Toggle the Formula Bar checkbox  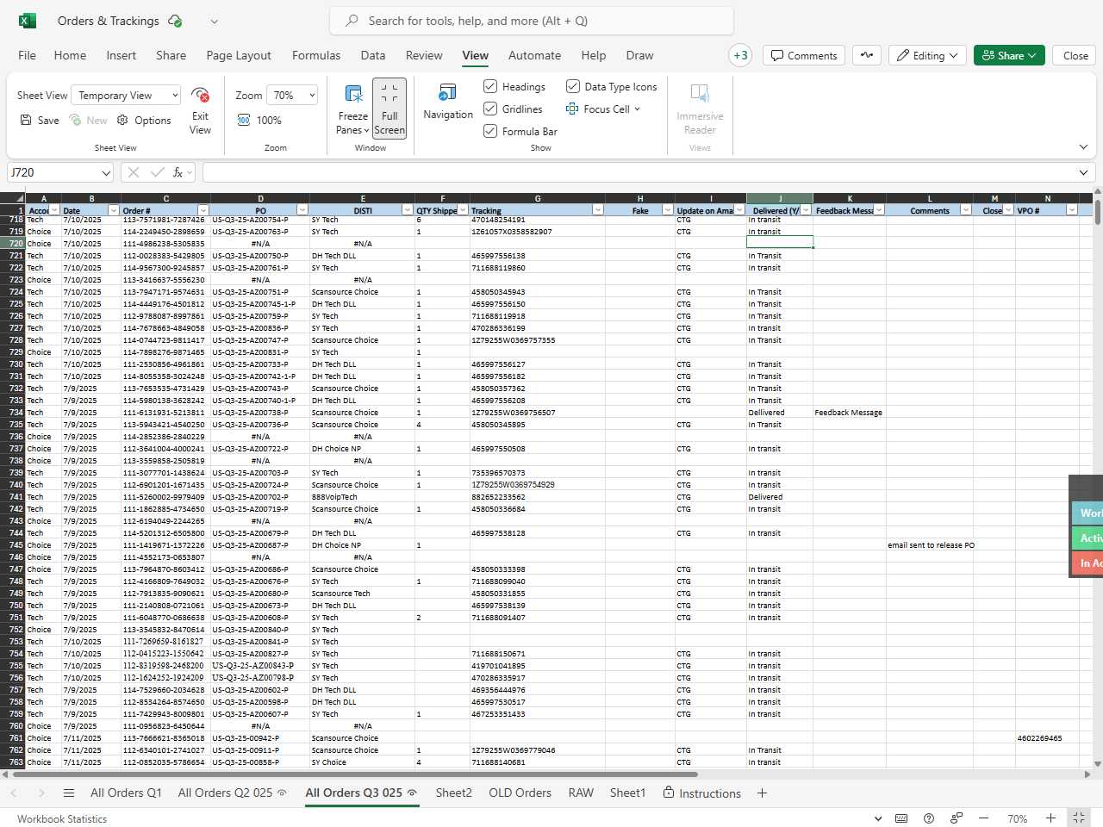point(490,131)
